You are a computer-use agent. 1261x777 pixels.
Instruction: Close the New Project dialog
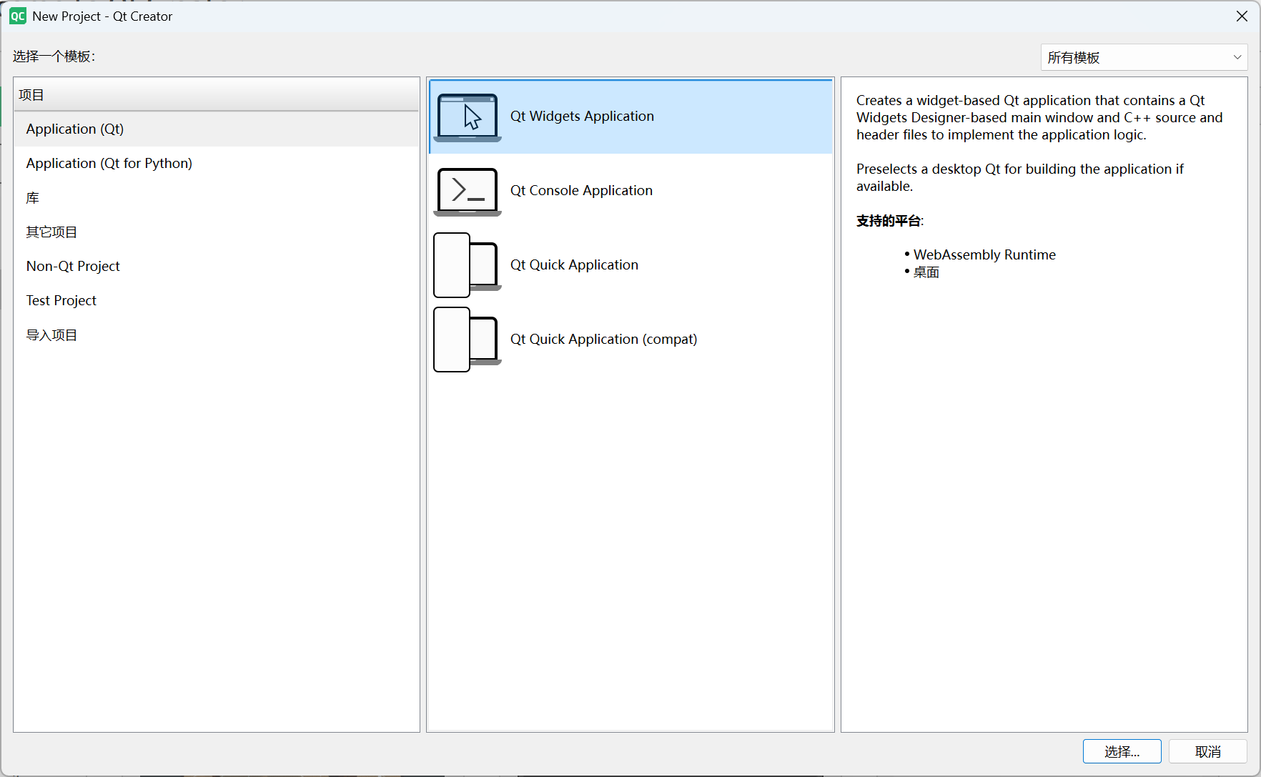[1242, 16]
